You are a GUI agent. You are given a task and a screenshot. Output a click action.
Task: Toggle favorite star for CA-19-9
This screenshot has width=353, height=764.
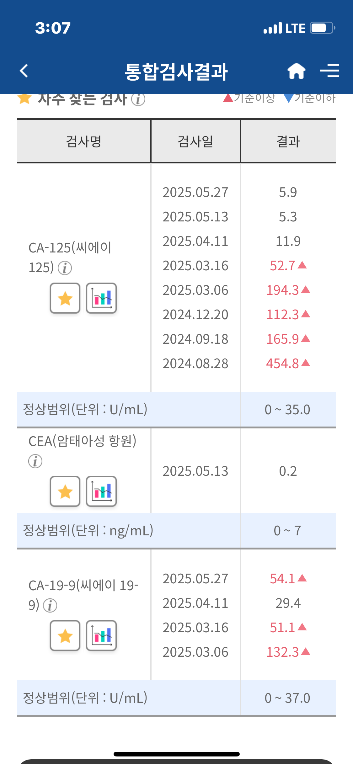point(65,636)
